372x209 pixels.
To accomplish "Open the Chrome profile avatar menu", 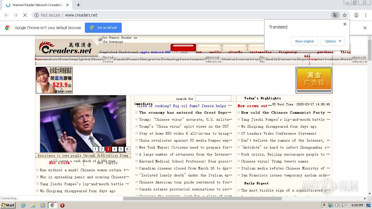I will tap(356, 15).
